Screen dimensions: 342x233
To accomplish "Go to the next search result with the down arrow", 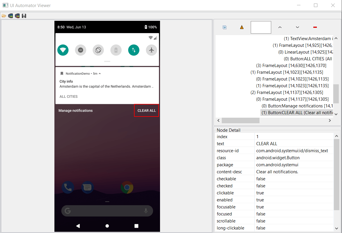I will (x=298, y=27).
